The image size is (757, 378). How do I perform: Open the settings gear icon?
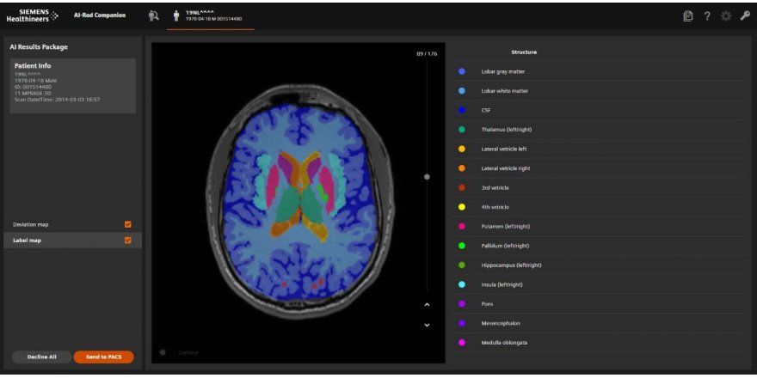click(x=727, y=15)
